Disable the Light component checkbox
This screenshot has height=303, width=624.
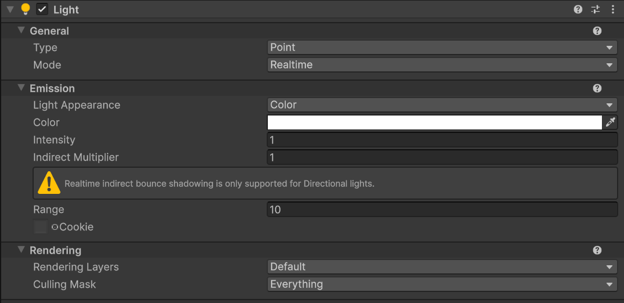pos(42,9)
